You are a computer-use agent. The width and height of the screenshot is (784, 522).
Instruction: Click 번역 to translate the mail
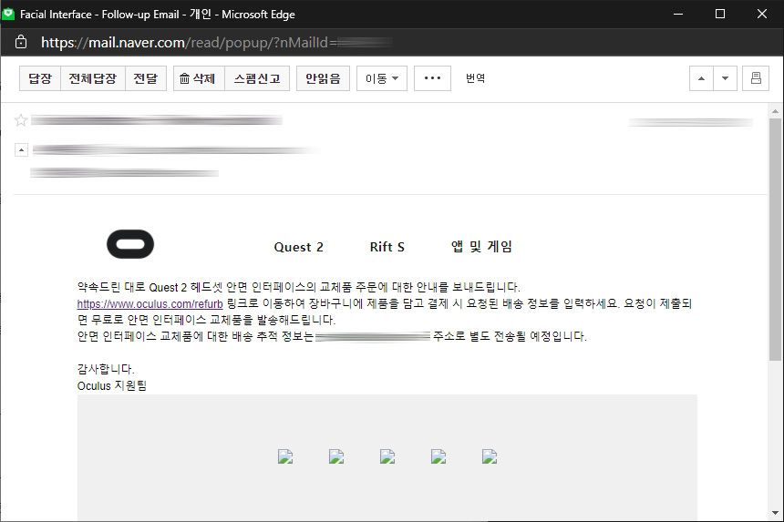(x=476, y=78)
